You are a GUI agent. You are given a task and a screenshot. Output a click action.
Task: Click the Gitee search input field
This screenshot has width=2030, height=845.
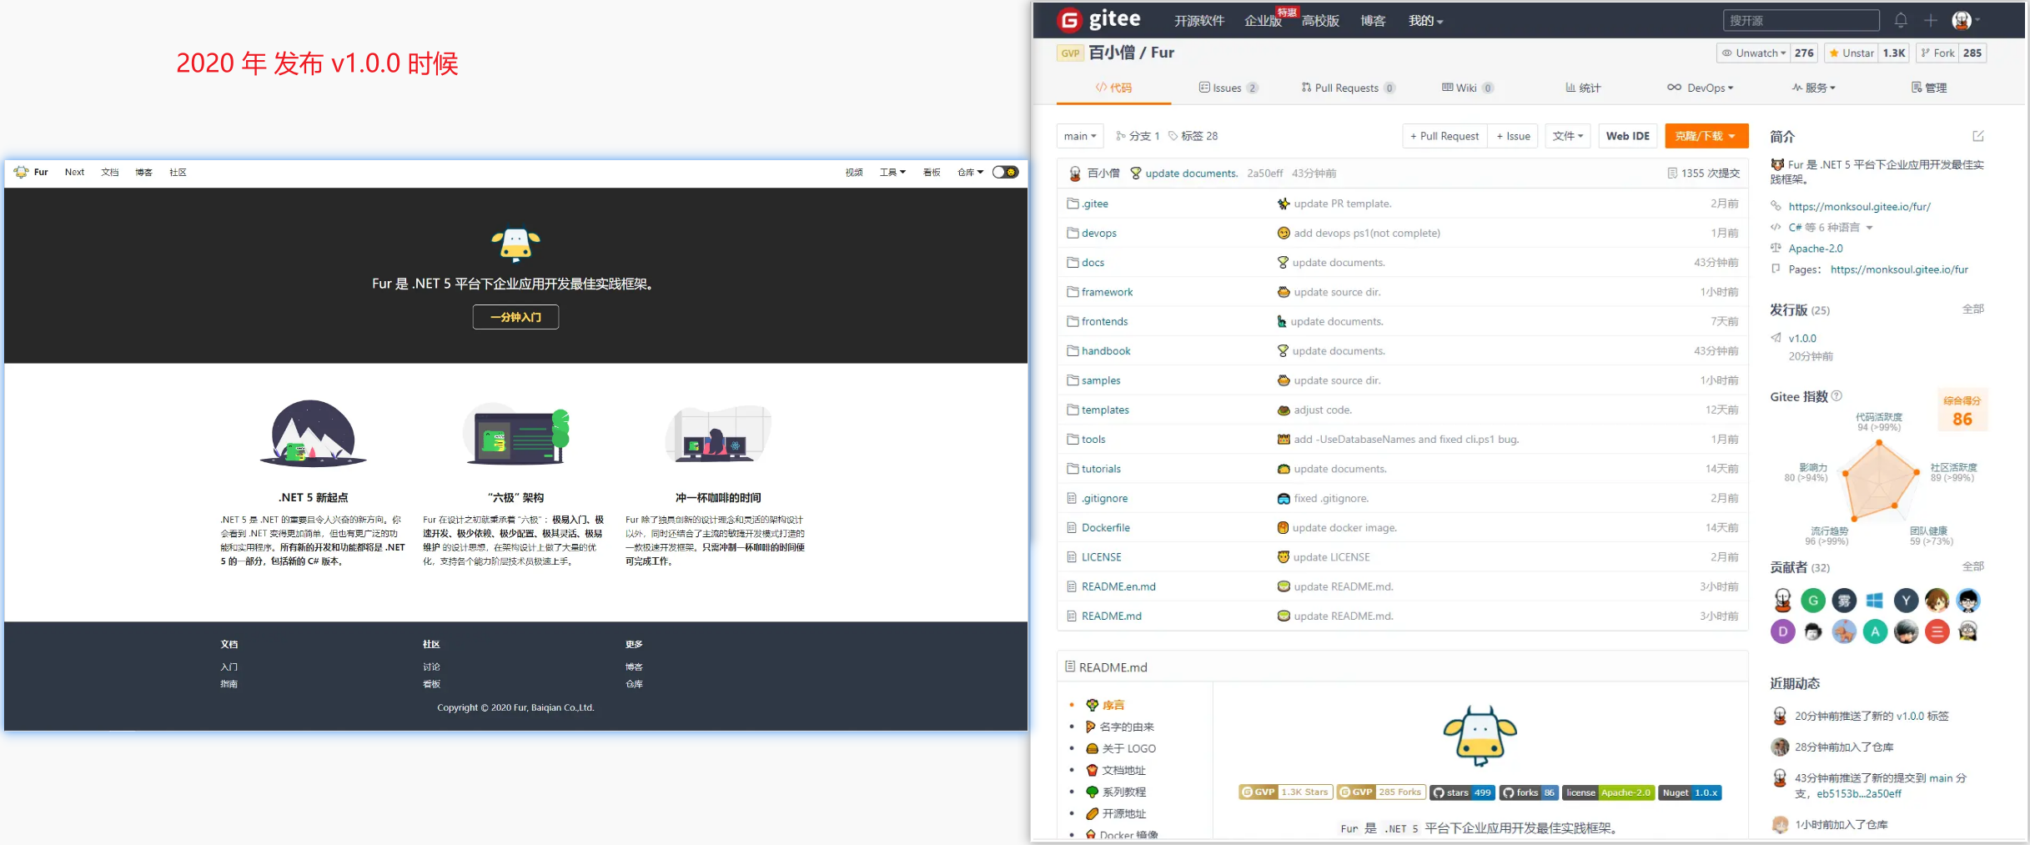(x=1801, y=20)
